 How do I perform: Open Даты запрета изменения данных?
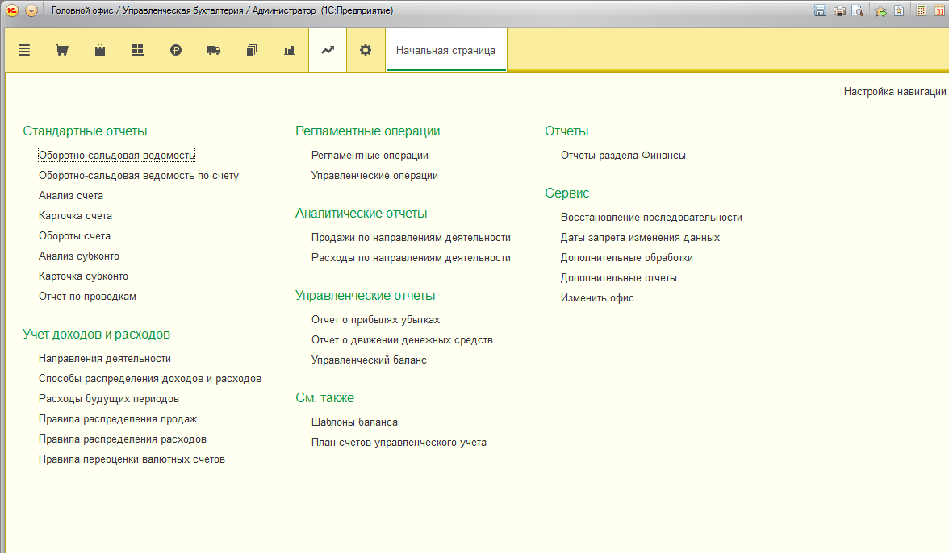coord(640,238)
